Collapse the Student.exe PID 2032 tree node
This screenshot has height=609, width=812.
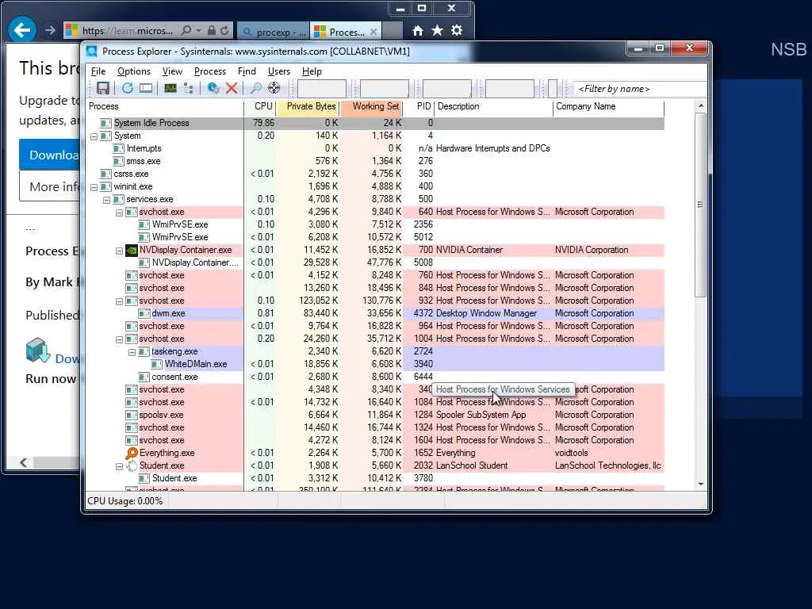point(119,466)
